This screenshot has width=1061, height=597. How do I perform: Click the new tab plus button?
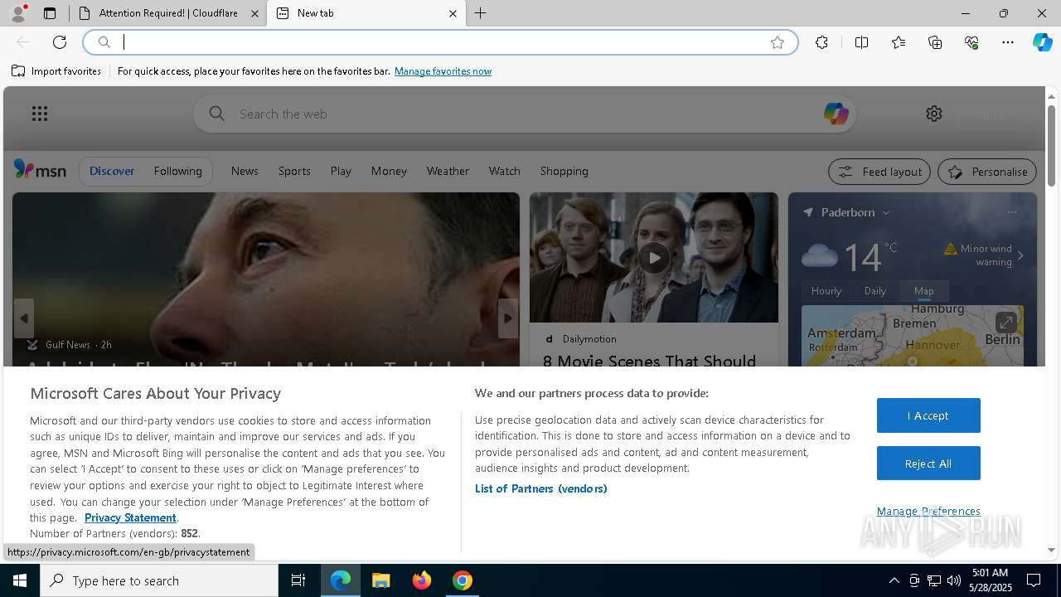481,13
